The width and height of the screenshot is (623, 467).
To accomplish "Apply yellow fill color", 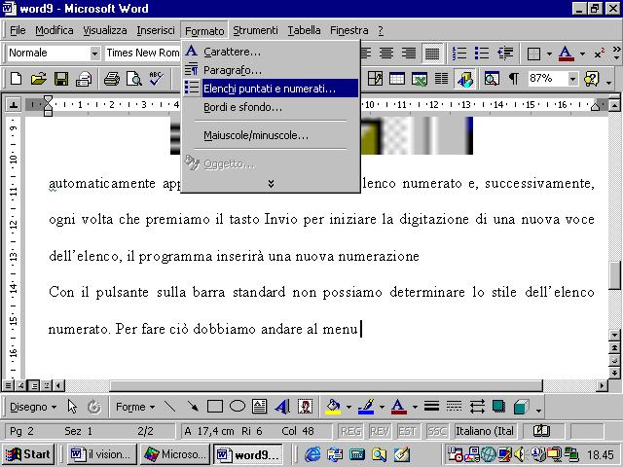I will click(x=333, y=407).
